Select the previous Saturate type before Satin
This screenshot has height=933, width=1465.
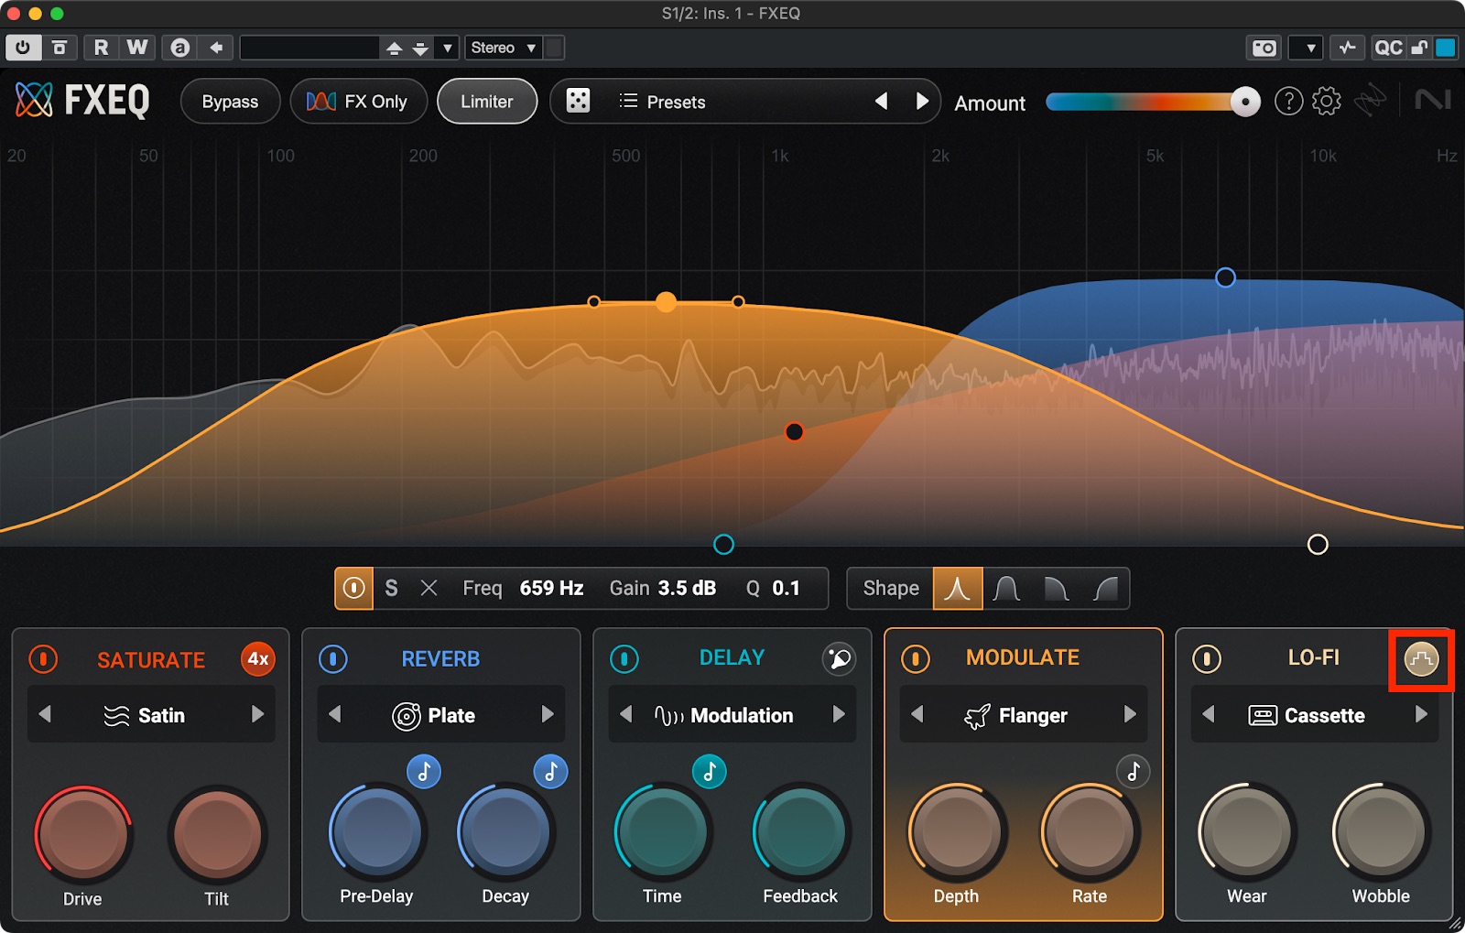[x=45, y=714]
